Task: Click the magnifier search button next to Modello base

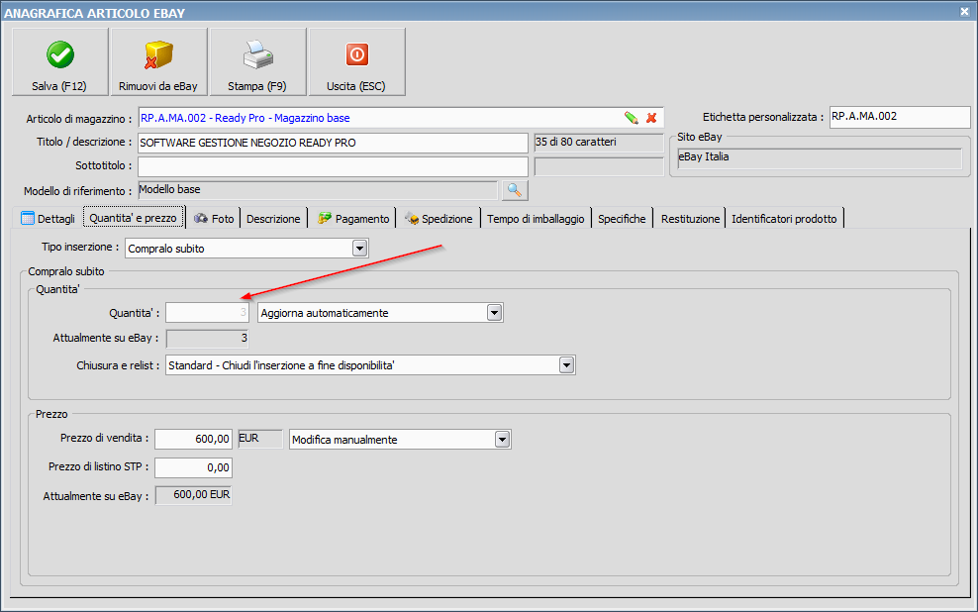Action: (515, 190)
